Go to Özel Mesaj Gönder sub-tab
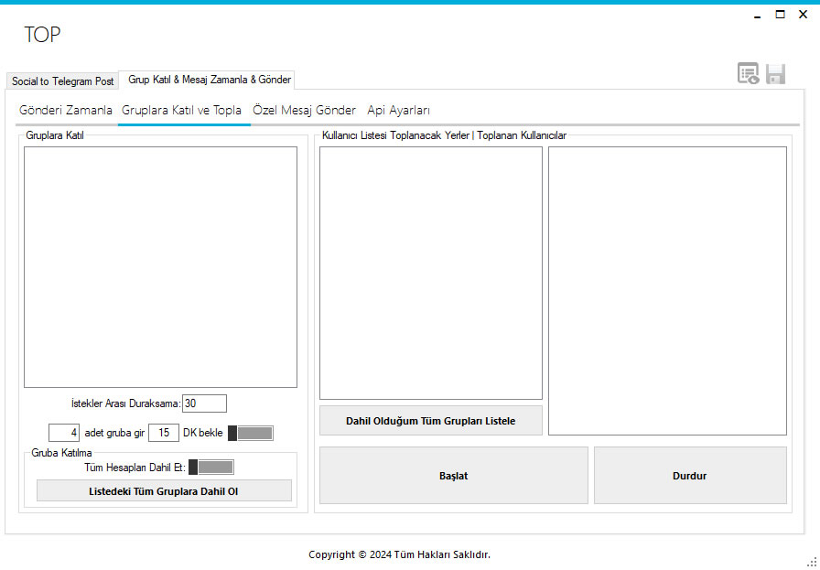Image resolution: width=820 pixels, height=570 pixels. pyautogui.click(x=305, y=111)
